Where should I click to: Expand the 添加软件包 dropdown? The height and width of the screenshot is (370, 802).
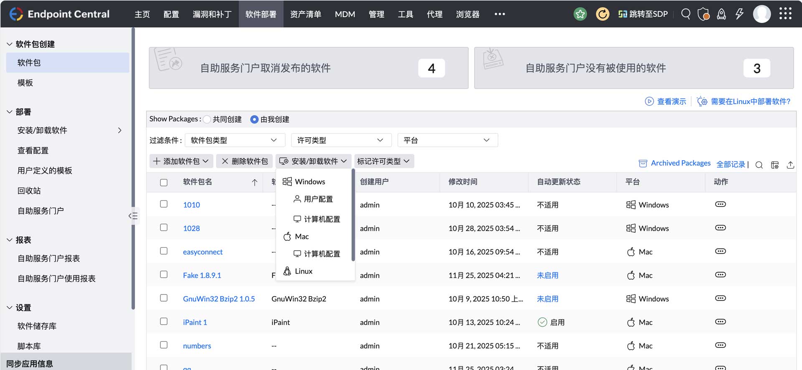[x=181, y=161]
